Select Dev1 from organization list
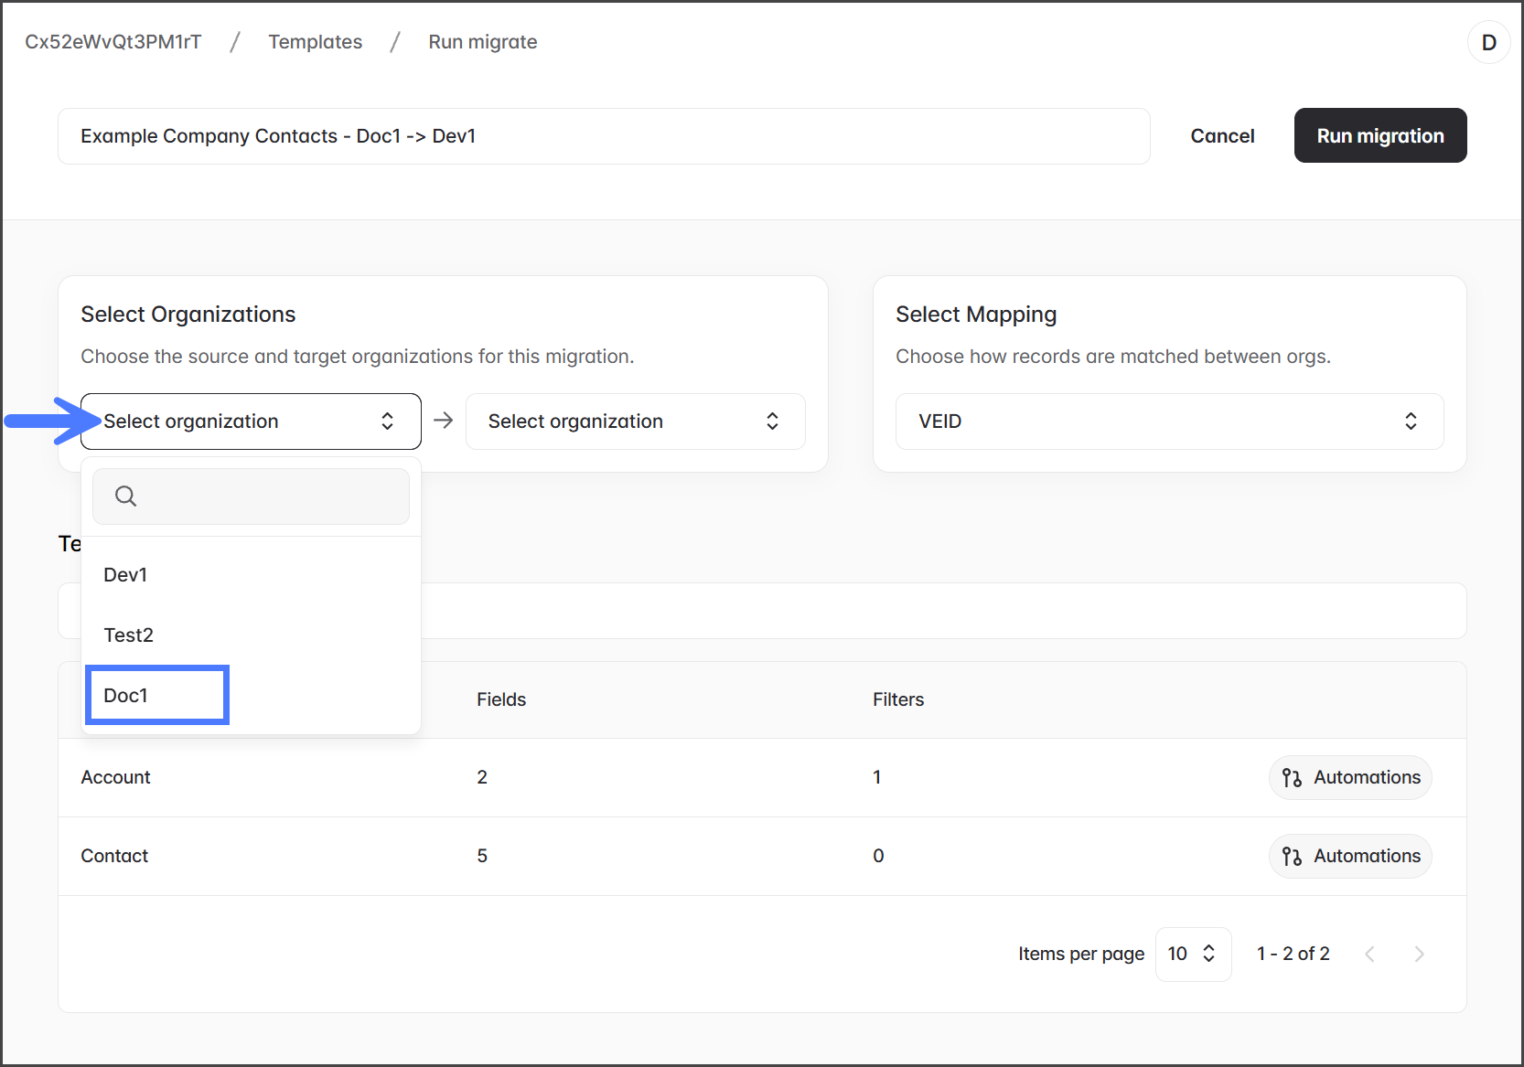The height and width of the screenshot is (1067, 1524). click(126, 575)
